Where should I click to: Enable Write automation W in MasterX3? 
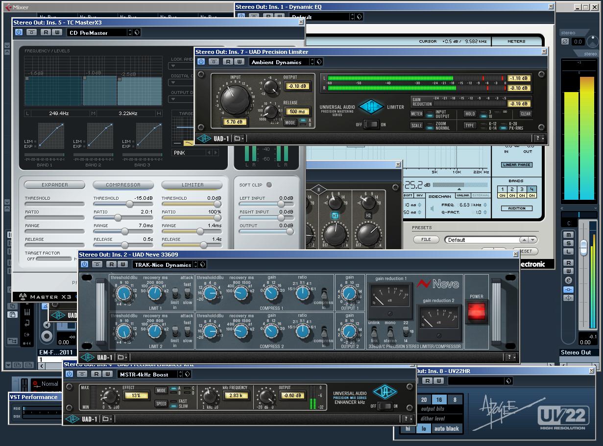[57, 32]
